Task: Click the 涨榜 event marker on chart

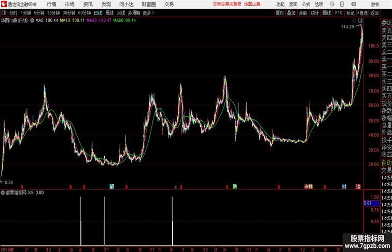Action: coord(308,186)
